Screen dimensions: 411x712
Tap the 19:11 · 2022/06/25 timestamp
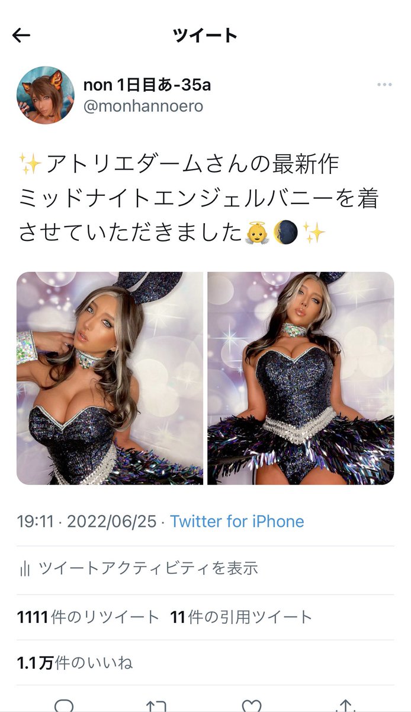(87, 522)
